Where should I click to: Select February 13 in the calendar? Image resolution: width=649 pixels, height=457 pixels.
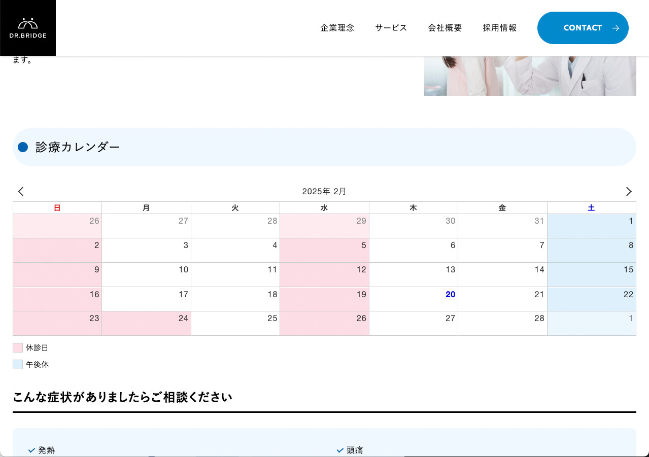click(414, 275)
